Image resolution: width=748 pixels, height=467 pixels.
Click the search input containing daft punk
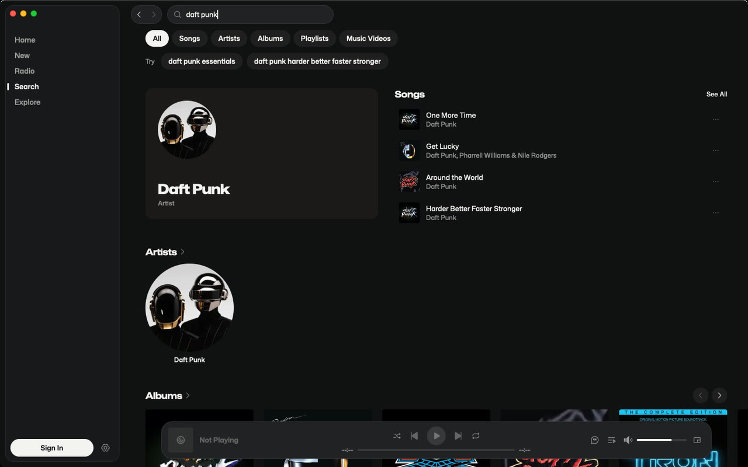250,15
